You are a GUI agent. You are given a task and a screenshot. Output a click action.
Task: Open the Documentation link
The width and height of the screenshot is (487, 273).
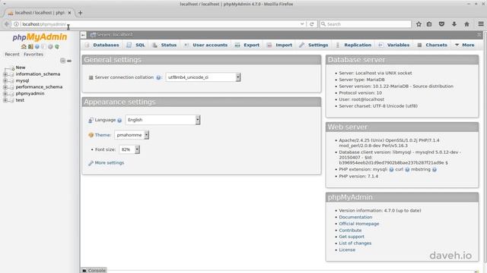[x=355, y=218]
